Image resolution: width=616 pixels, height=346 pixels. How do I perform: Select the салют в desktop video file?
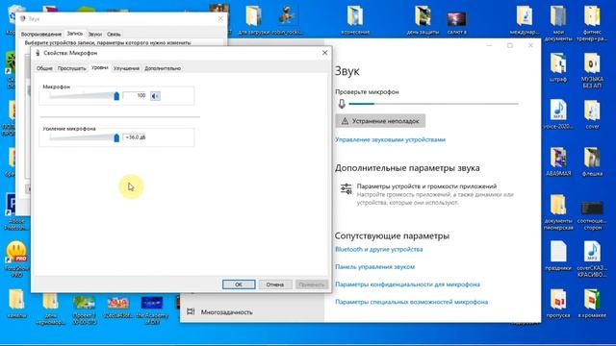456,23
